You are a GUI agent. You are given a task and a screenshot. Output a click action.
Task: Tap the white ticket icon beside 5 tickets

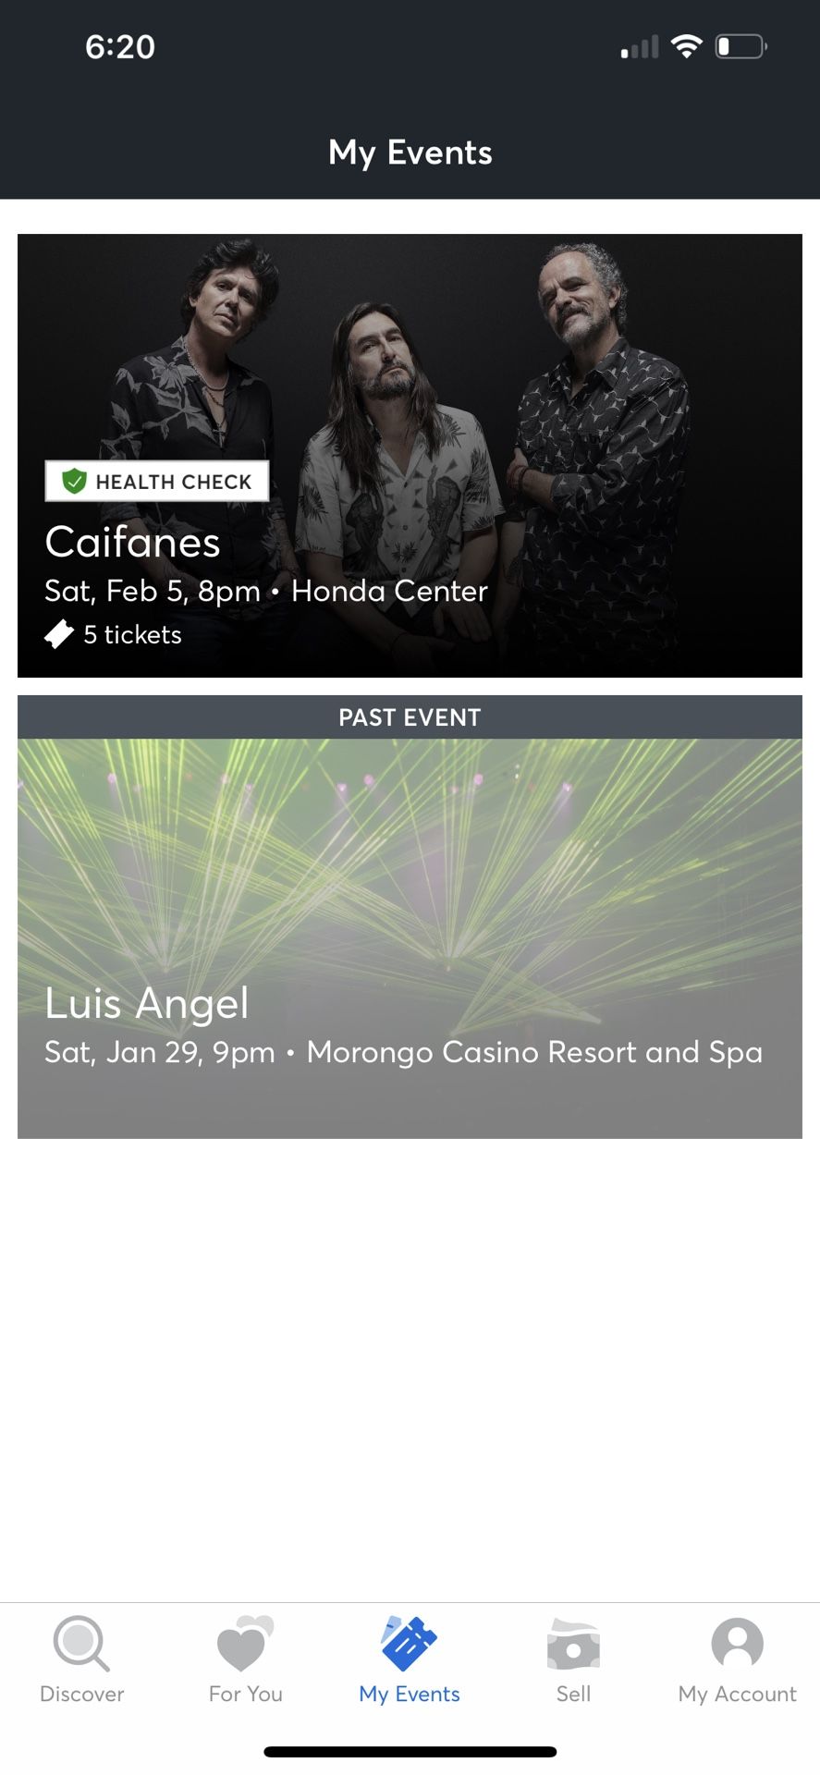point(59,634)
